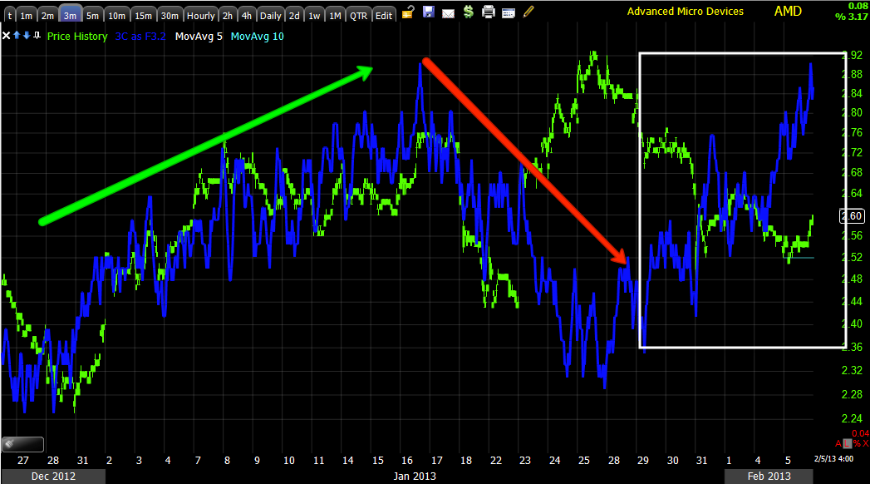The width and height of the screenshot is (870, 484).
Task: Switch to the 2h timeframe tab
Action: tap(228, 15)
